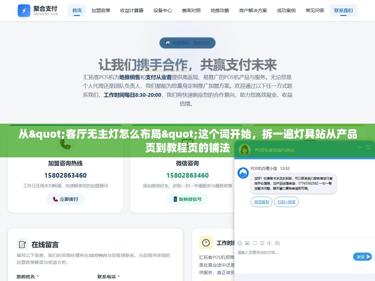Click the POS机办理小佳 blue avatar
The height and width of the screenshot is (281, 375).
[x=243, y=173]
